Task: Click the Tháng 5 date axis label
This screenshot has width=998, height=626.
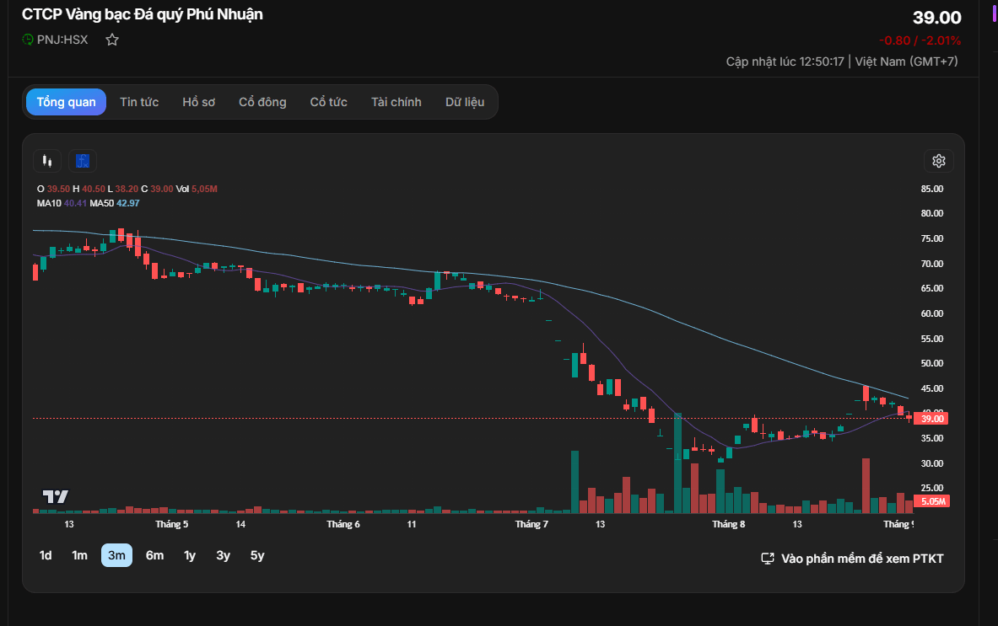Action: [x=172, y=524]
